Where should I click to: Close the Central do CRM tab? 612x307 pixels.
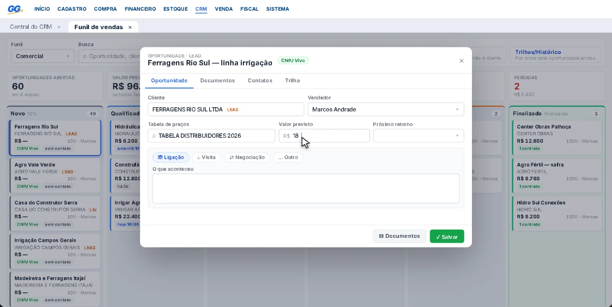point(59,27)
